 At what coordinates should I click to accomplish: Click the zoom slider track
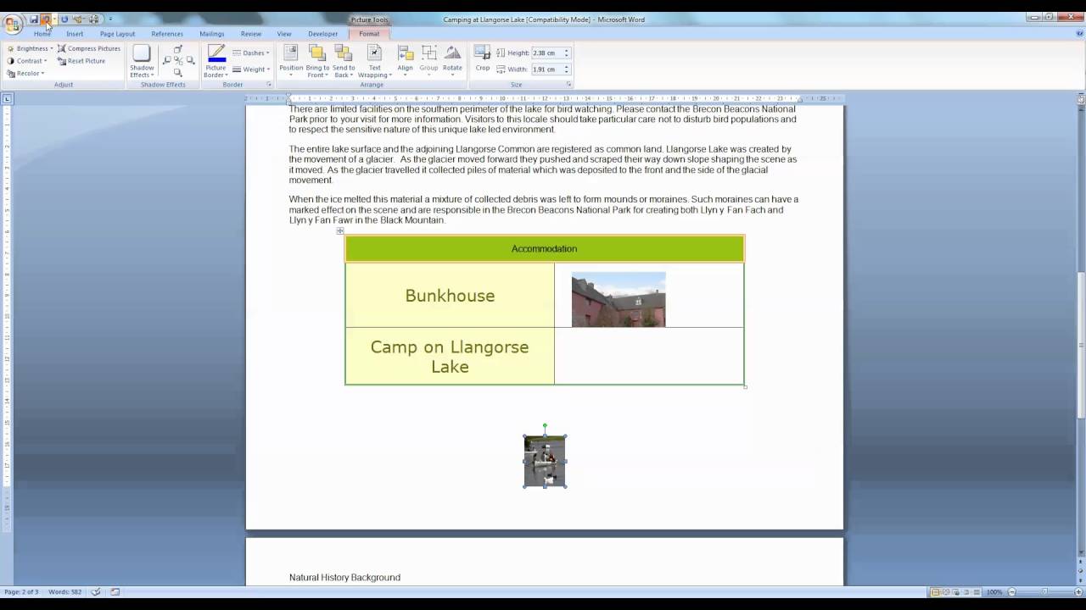pyautogui.click(x=1044, y=591)
